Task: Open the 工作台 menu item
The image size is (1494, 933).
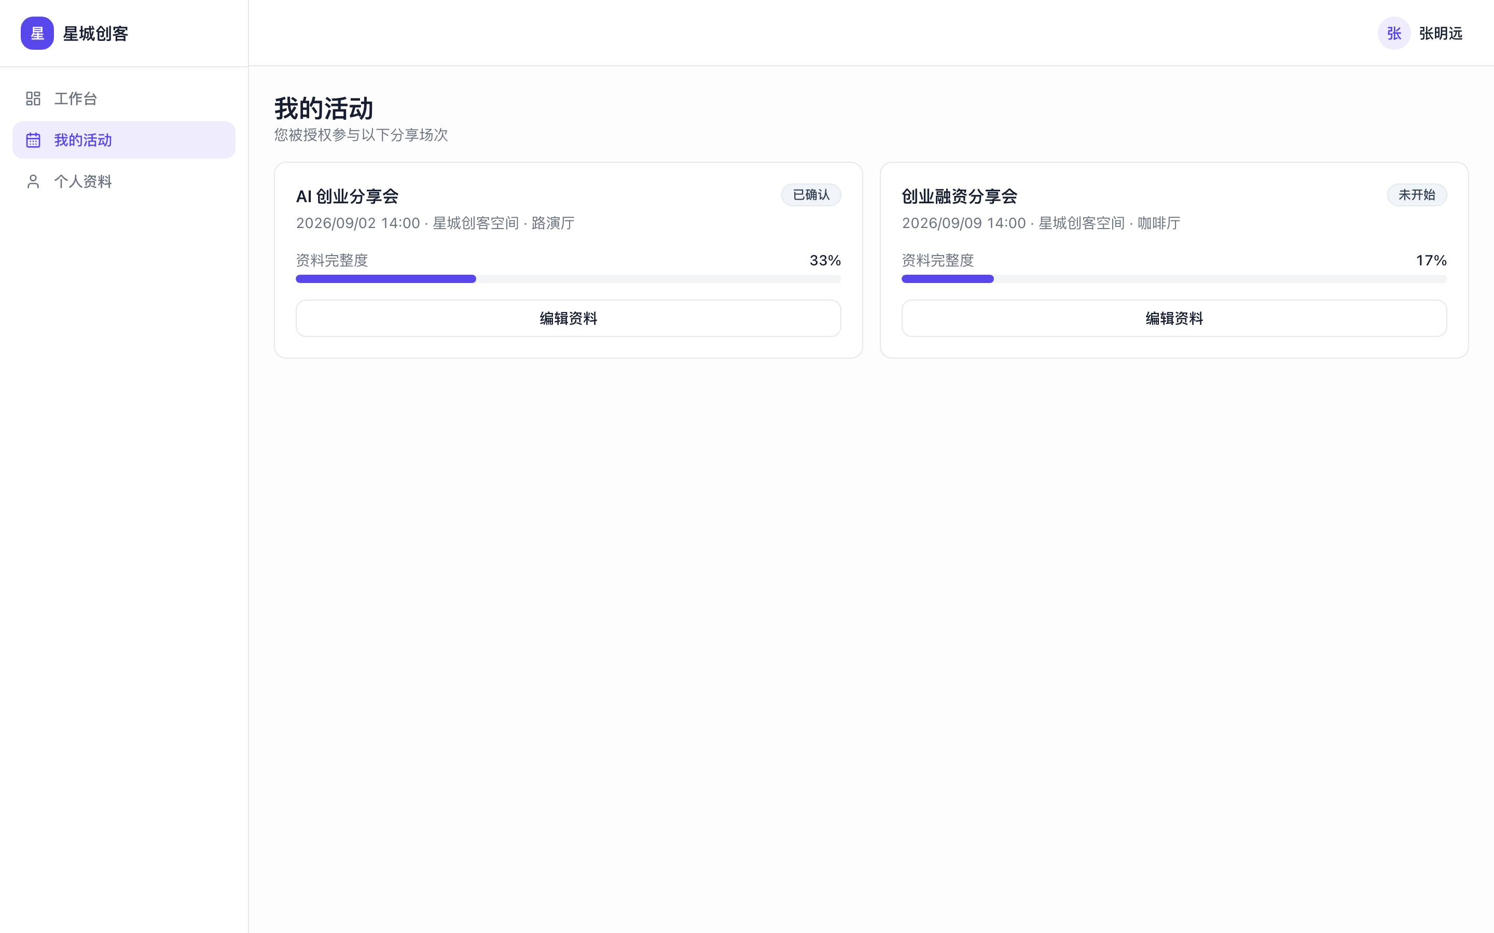Action: [124, 98]
